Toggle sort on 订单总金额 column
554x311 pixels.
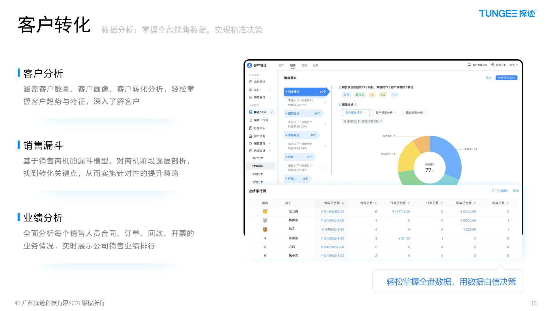click(x=409, y=203)
